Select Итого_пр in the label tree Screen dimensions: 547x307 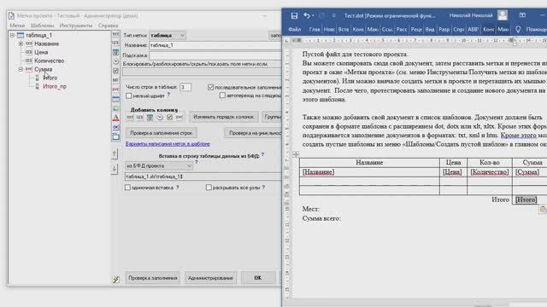click(55, 86)
